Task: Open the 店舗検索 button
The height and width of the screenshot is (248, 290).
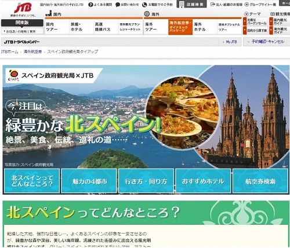Action: click(x=191, y=4)
